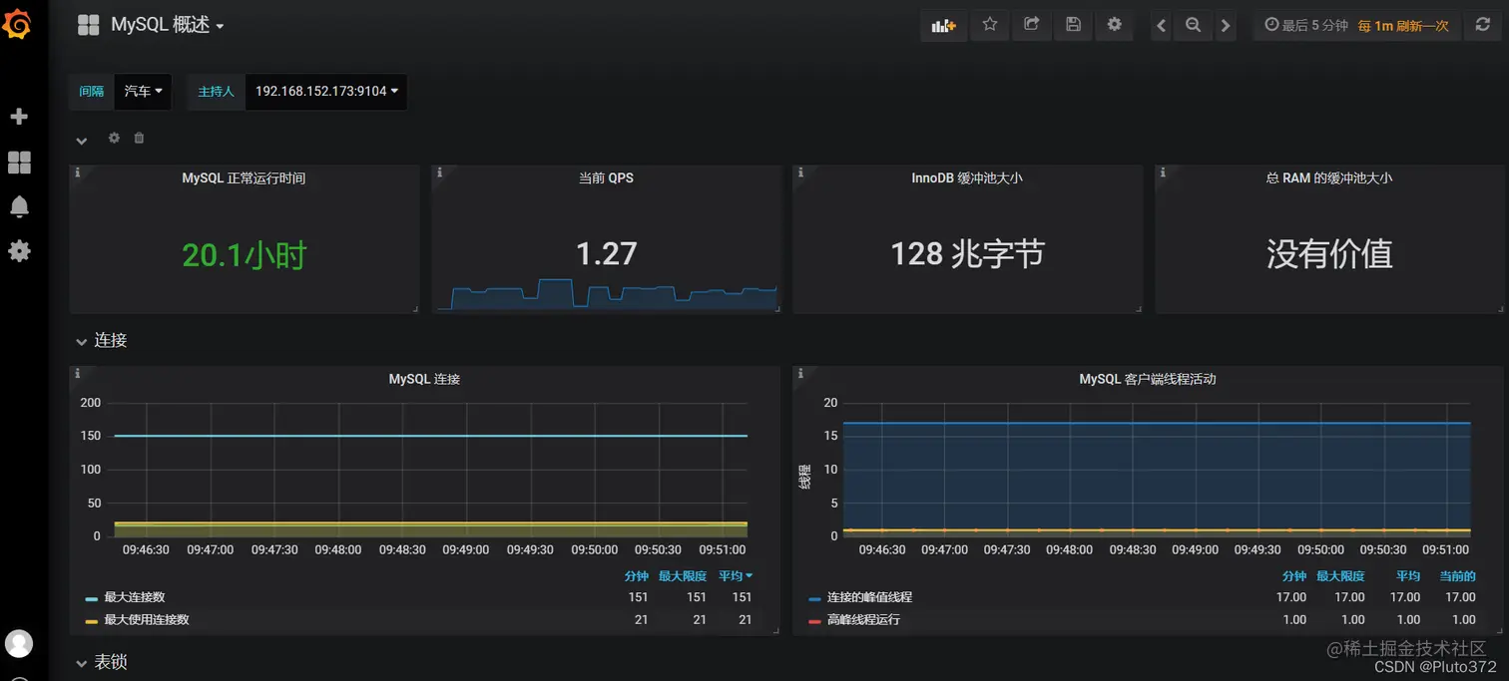Click the 每 1m 刷新一次 refresh interval
Image resolution: width=1509 pixels, height=681 pixels.
tap(1403, 26)
